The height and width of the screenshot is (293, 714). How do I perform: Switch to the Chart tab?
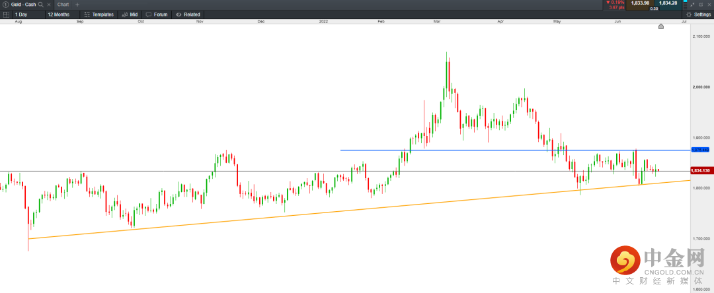point(63,5)
